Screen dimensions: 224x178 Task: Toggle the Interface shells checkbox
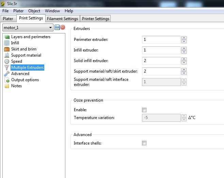coord(144,143)
